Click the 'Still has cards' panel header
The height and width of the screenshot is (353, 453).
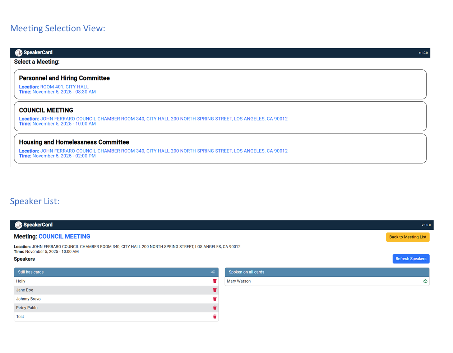(31, 272)
